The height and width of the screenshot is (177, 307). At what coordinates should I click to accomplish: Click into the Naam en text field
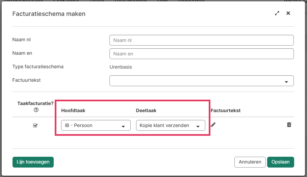(x=201, y=54)
